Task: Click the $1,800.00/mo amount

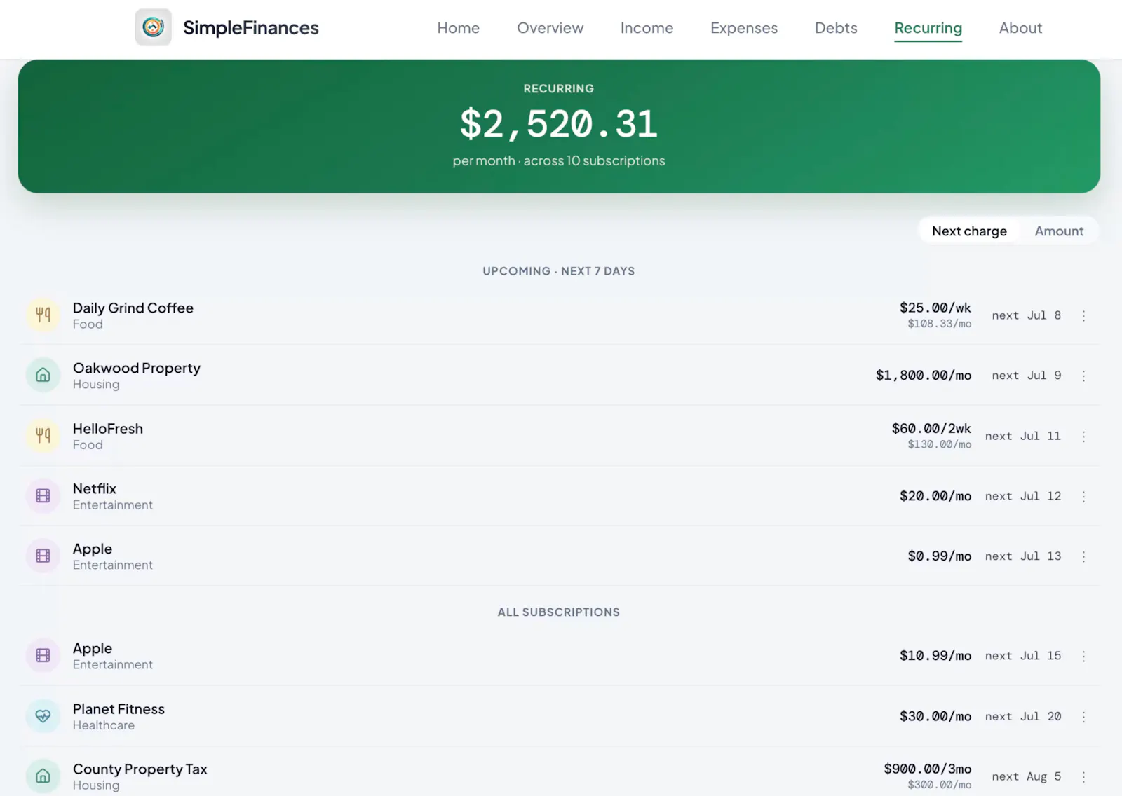Action: (x=924, y=375)
